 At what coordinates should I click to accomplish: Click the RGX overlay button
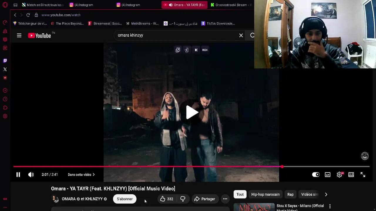click(x=205, y=50)
